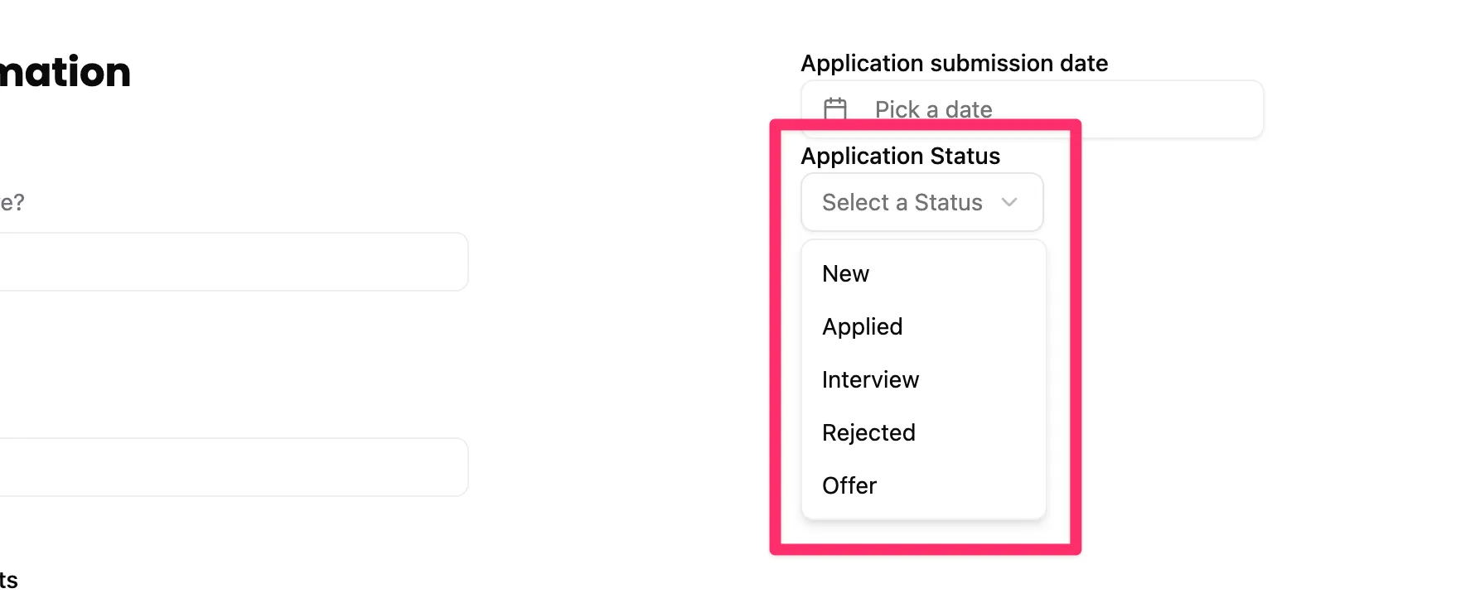Click the label ending in "ts" at bottom-left
Viewport: 1480px width, 603px height.
click(8, 580)
